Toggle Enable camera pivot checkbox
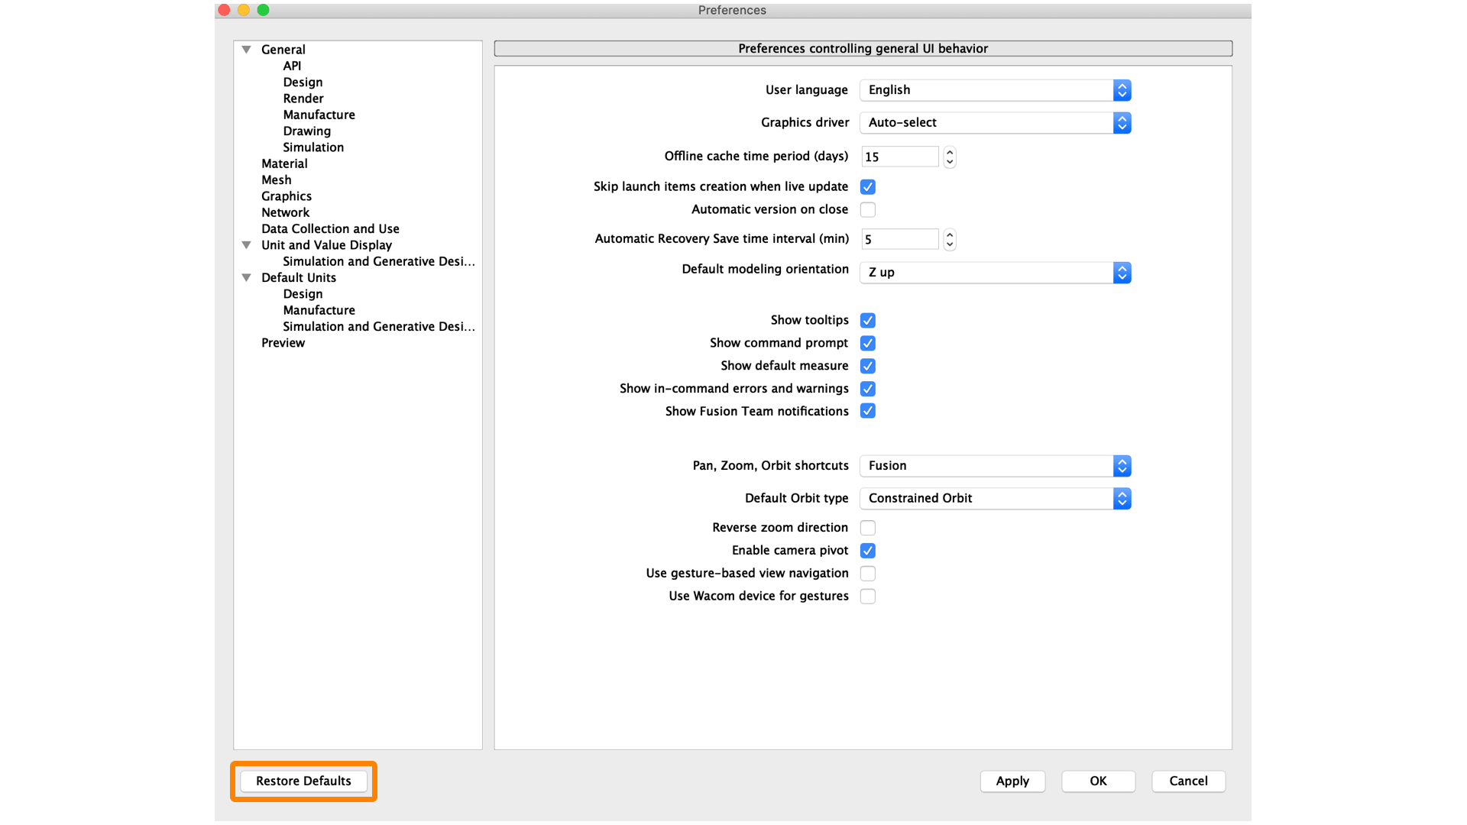1467x825 pixels. click(868, 551)
